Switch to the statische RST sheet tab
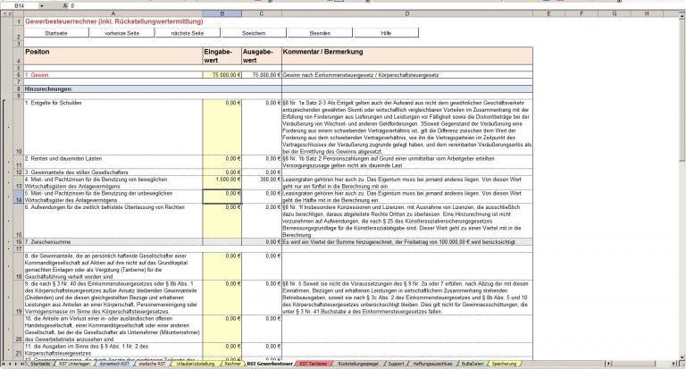Screen dimensions: 686x369 pos(152,364)
